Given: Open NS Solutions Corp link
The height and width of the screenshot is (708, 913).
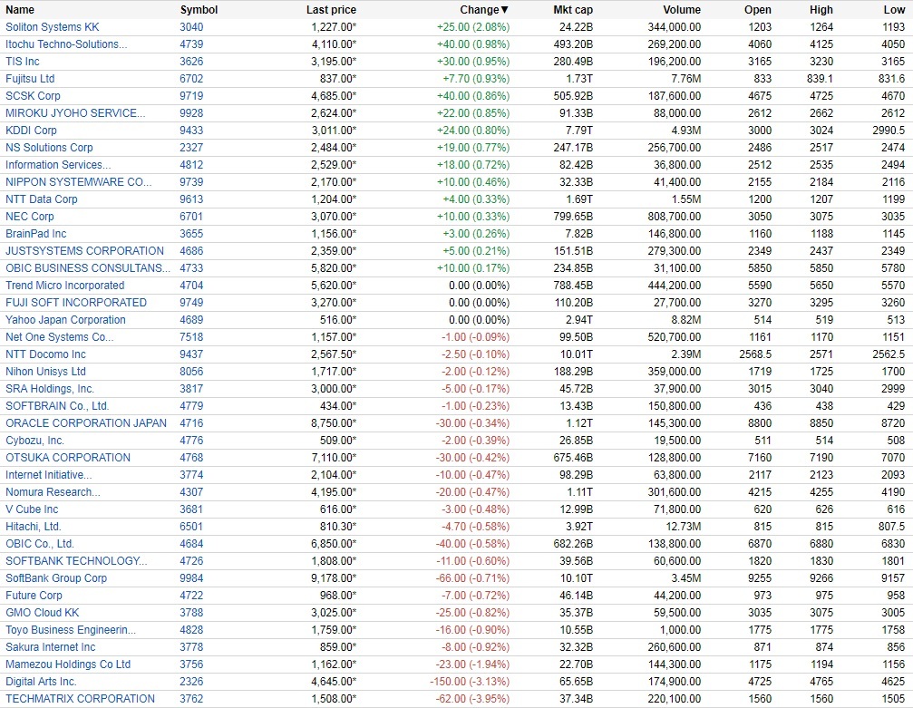Looking at the screenshot, I should tap(49, 147).
